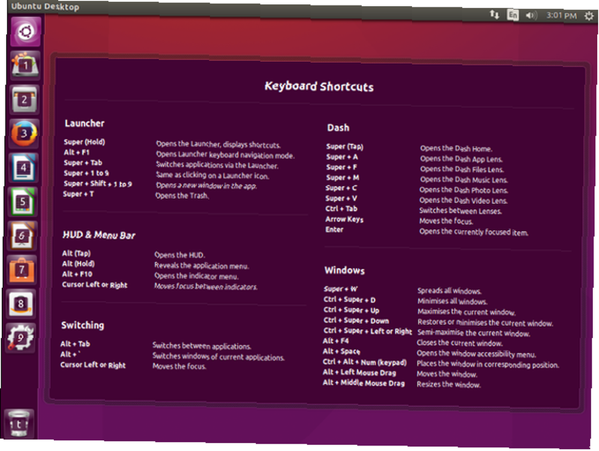Click the Super + F shortcut text

[341, 167]
